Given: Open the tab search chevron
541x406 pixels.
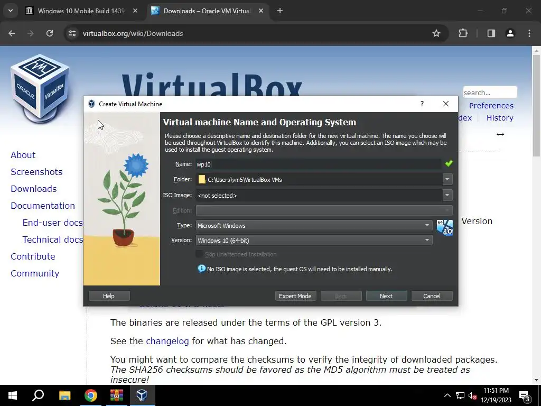Looking at the screenshot, I should point(11,11).
